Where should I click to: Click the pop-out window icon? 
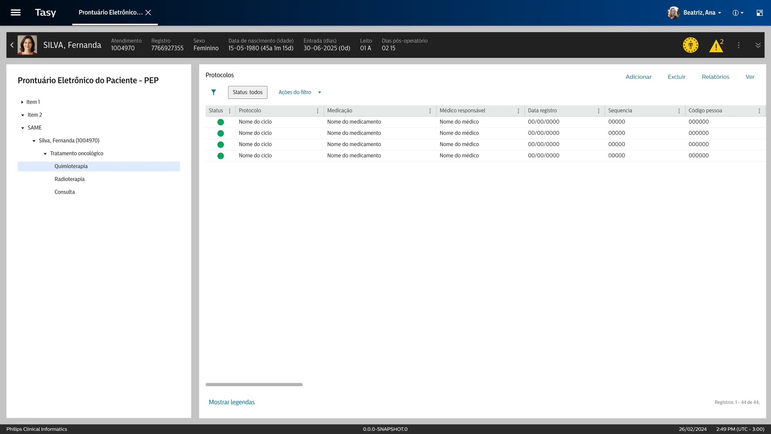tap(760, 13)
